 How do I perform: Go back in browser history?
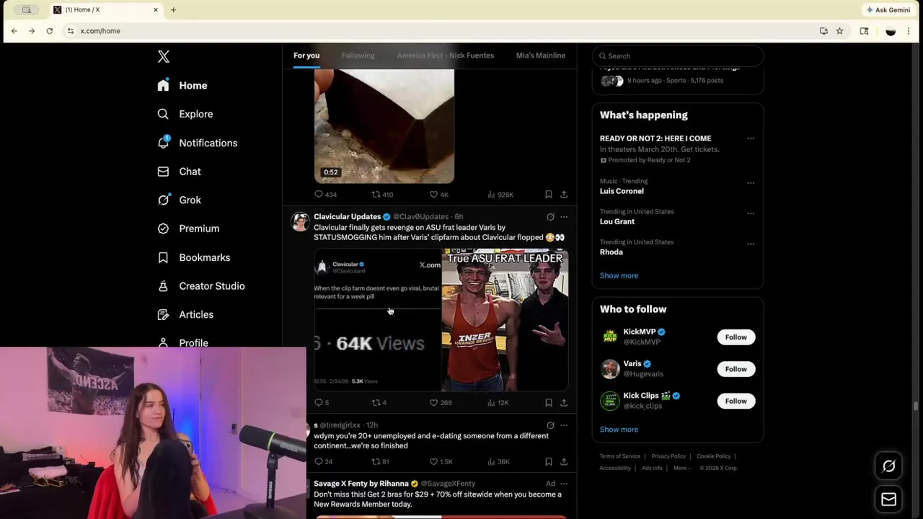14,31
